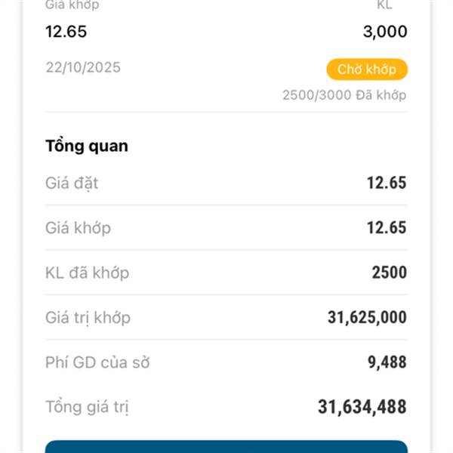This screenshot has width=453, height=453.
Task: Tap the matched quantity value 2500
Action: pos(389,273)
